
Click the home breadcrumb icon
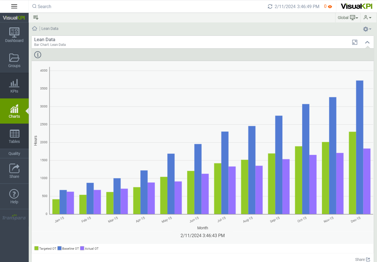(35, 29)
